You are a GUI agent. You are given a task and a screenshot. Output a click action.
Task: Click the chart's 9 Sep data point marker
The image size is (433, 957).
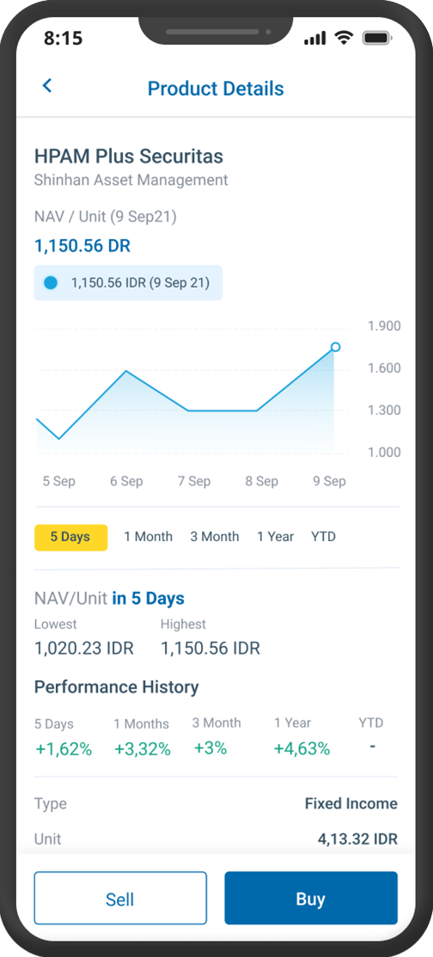point(335,347)
